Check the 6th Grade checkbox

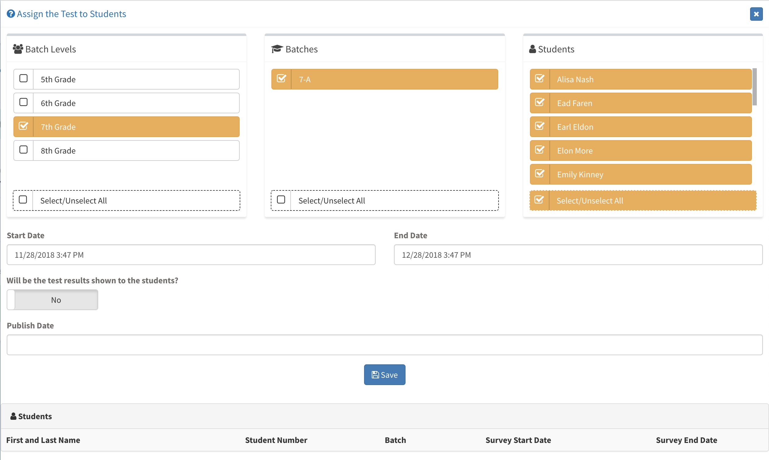click(23, 103)
